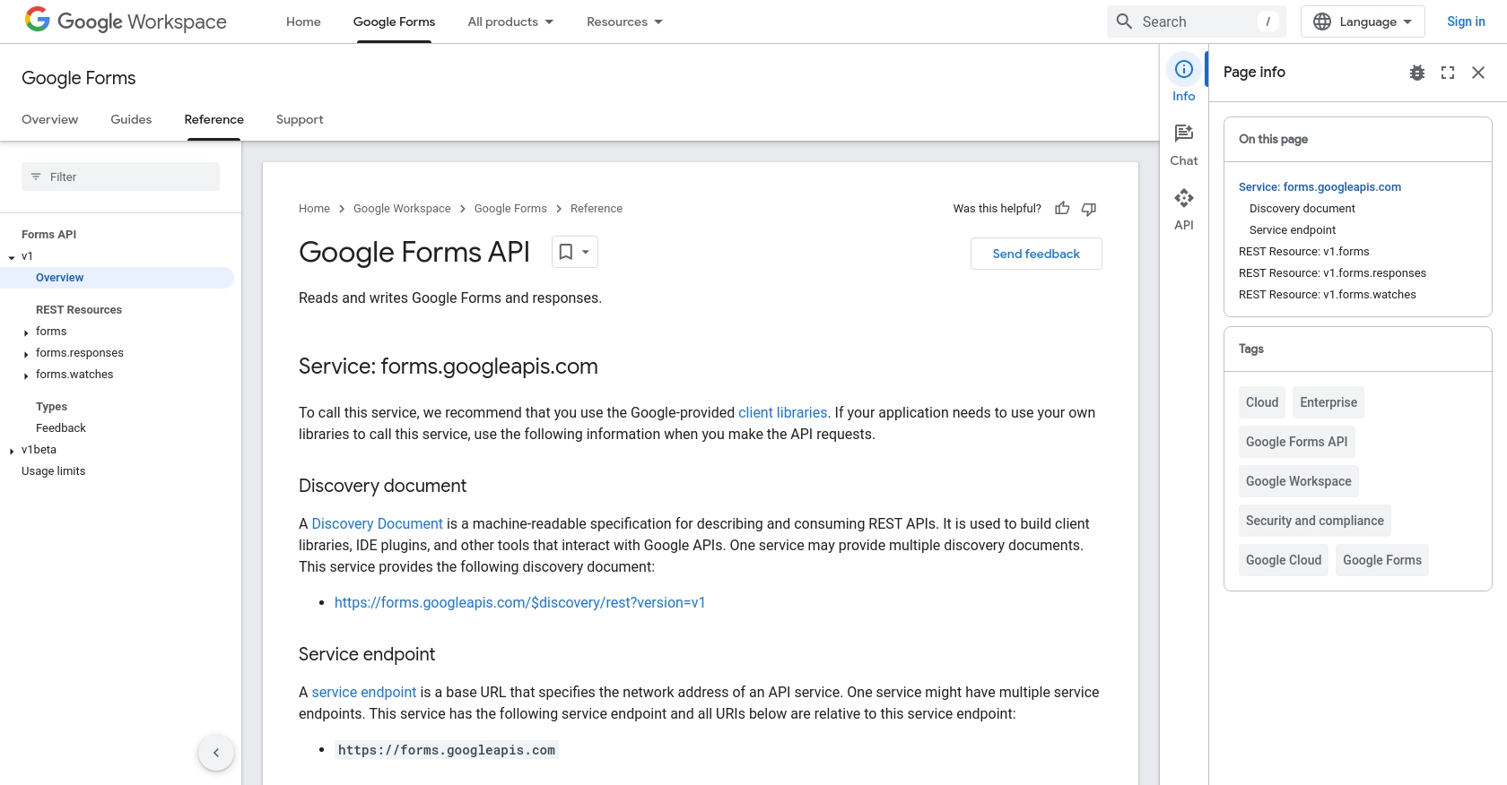Open the Info side panel icon
Image resolution: width=1507 pixels, height=785 pixels.
(x=1184, y=69)
